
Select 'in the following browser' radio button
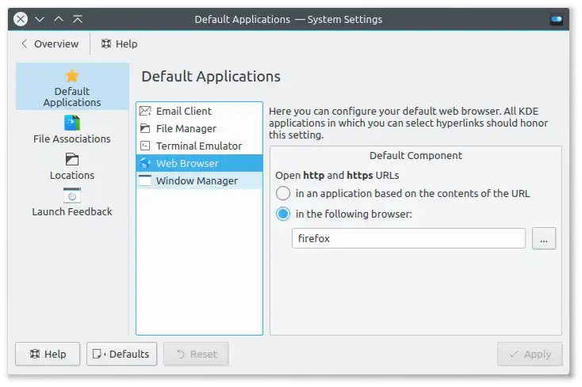(x=283, y=214)
